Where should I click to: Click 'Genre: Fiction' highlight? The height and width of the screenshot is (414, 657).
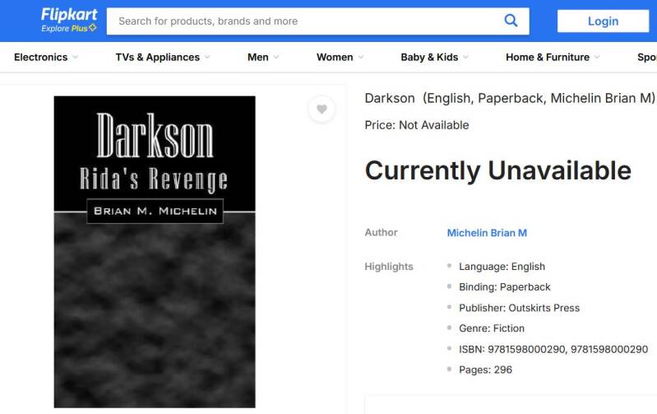coord(492,328)
